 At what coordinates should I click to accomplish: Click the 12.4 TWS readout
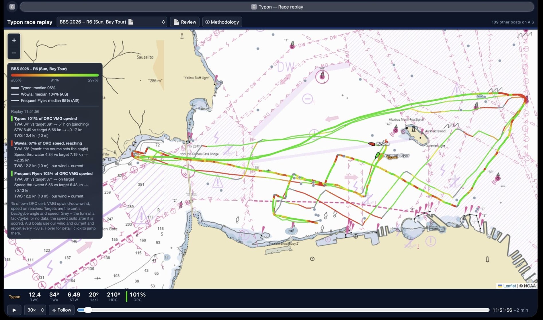point(34,297)
